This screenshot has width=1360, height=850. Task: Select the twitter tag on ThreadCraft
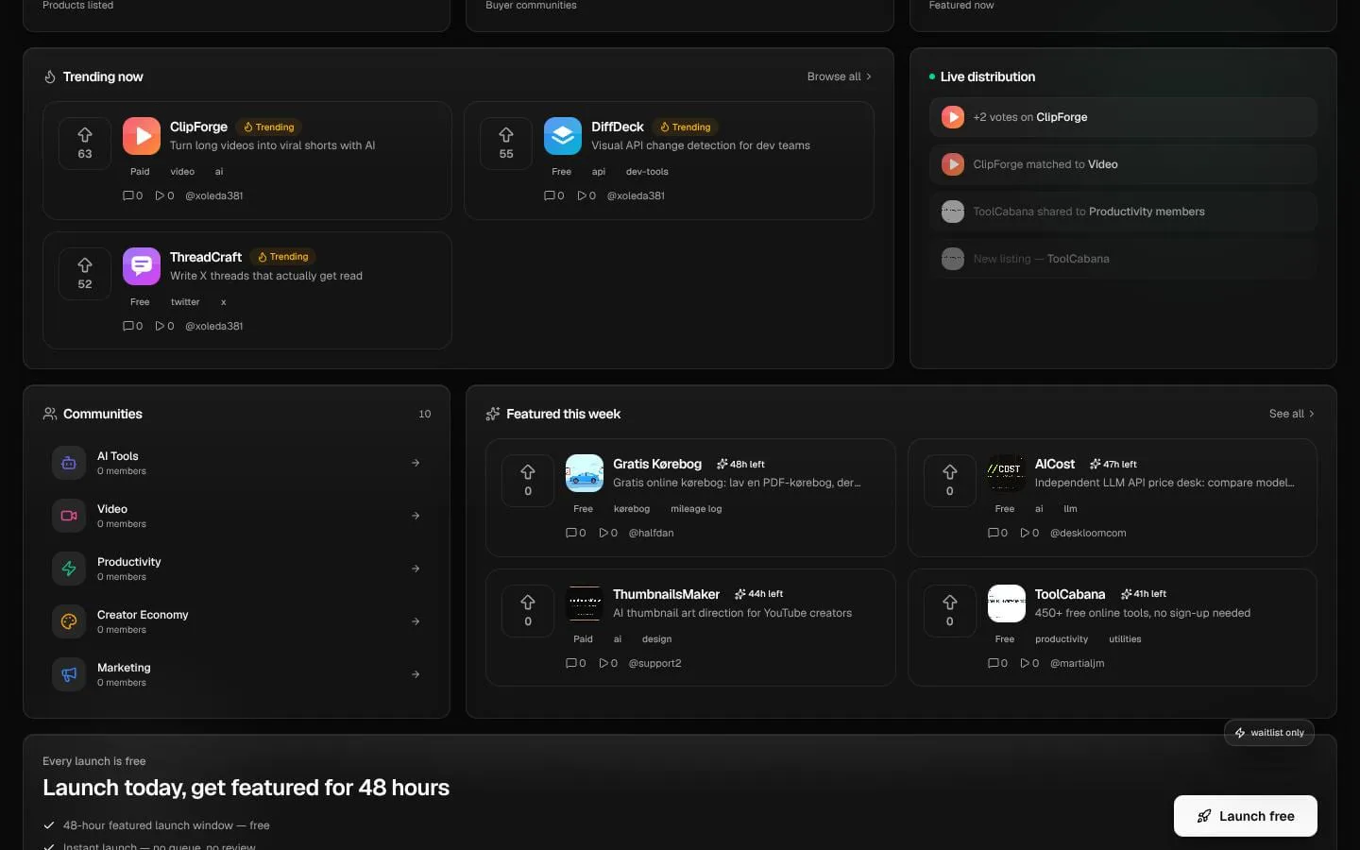[185, 302]
